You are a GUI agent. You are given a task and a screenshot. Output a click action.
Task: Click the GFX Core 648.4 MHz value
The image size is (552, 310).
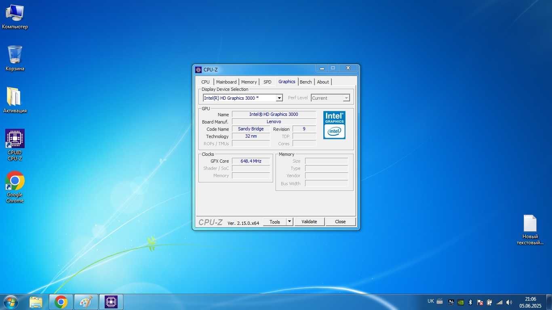[251, 161]
